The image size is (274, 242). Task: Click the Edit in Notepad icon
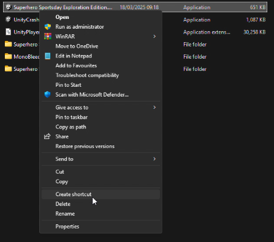click(x=48, y=56)
